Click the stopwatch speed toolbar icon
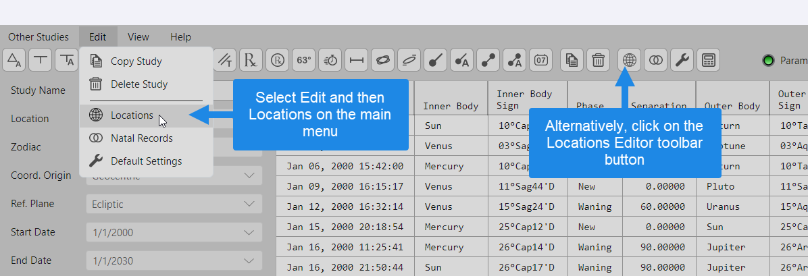Screen dimensions: 808x276 click(x=330, y=60)
